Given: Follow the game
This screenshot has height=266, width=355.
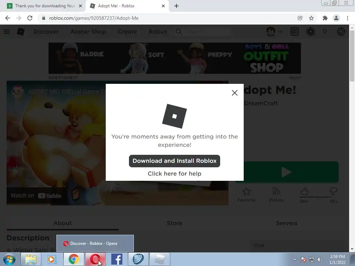Looking at the screenshot, I should coord(276,195).
